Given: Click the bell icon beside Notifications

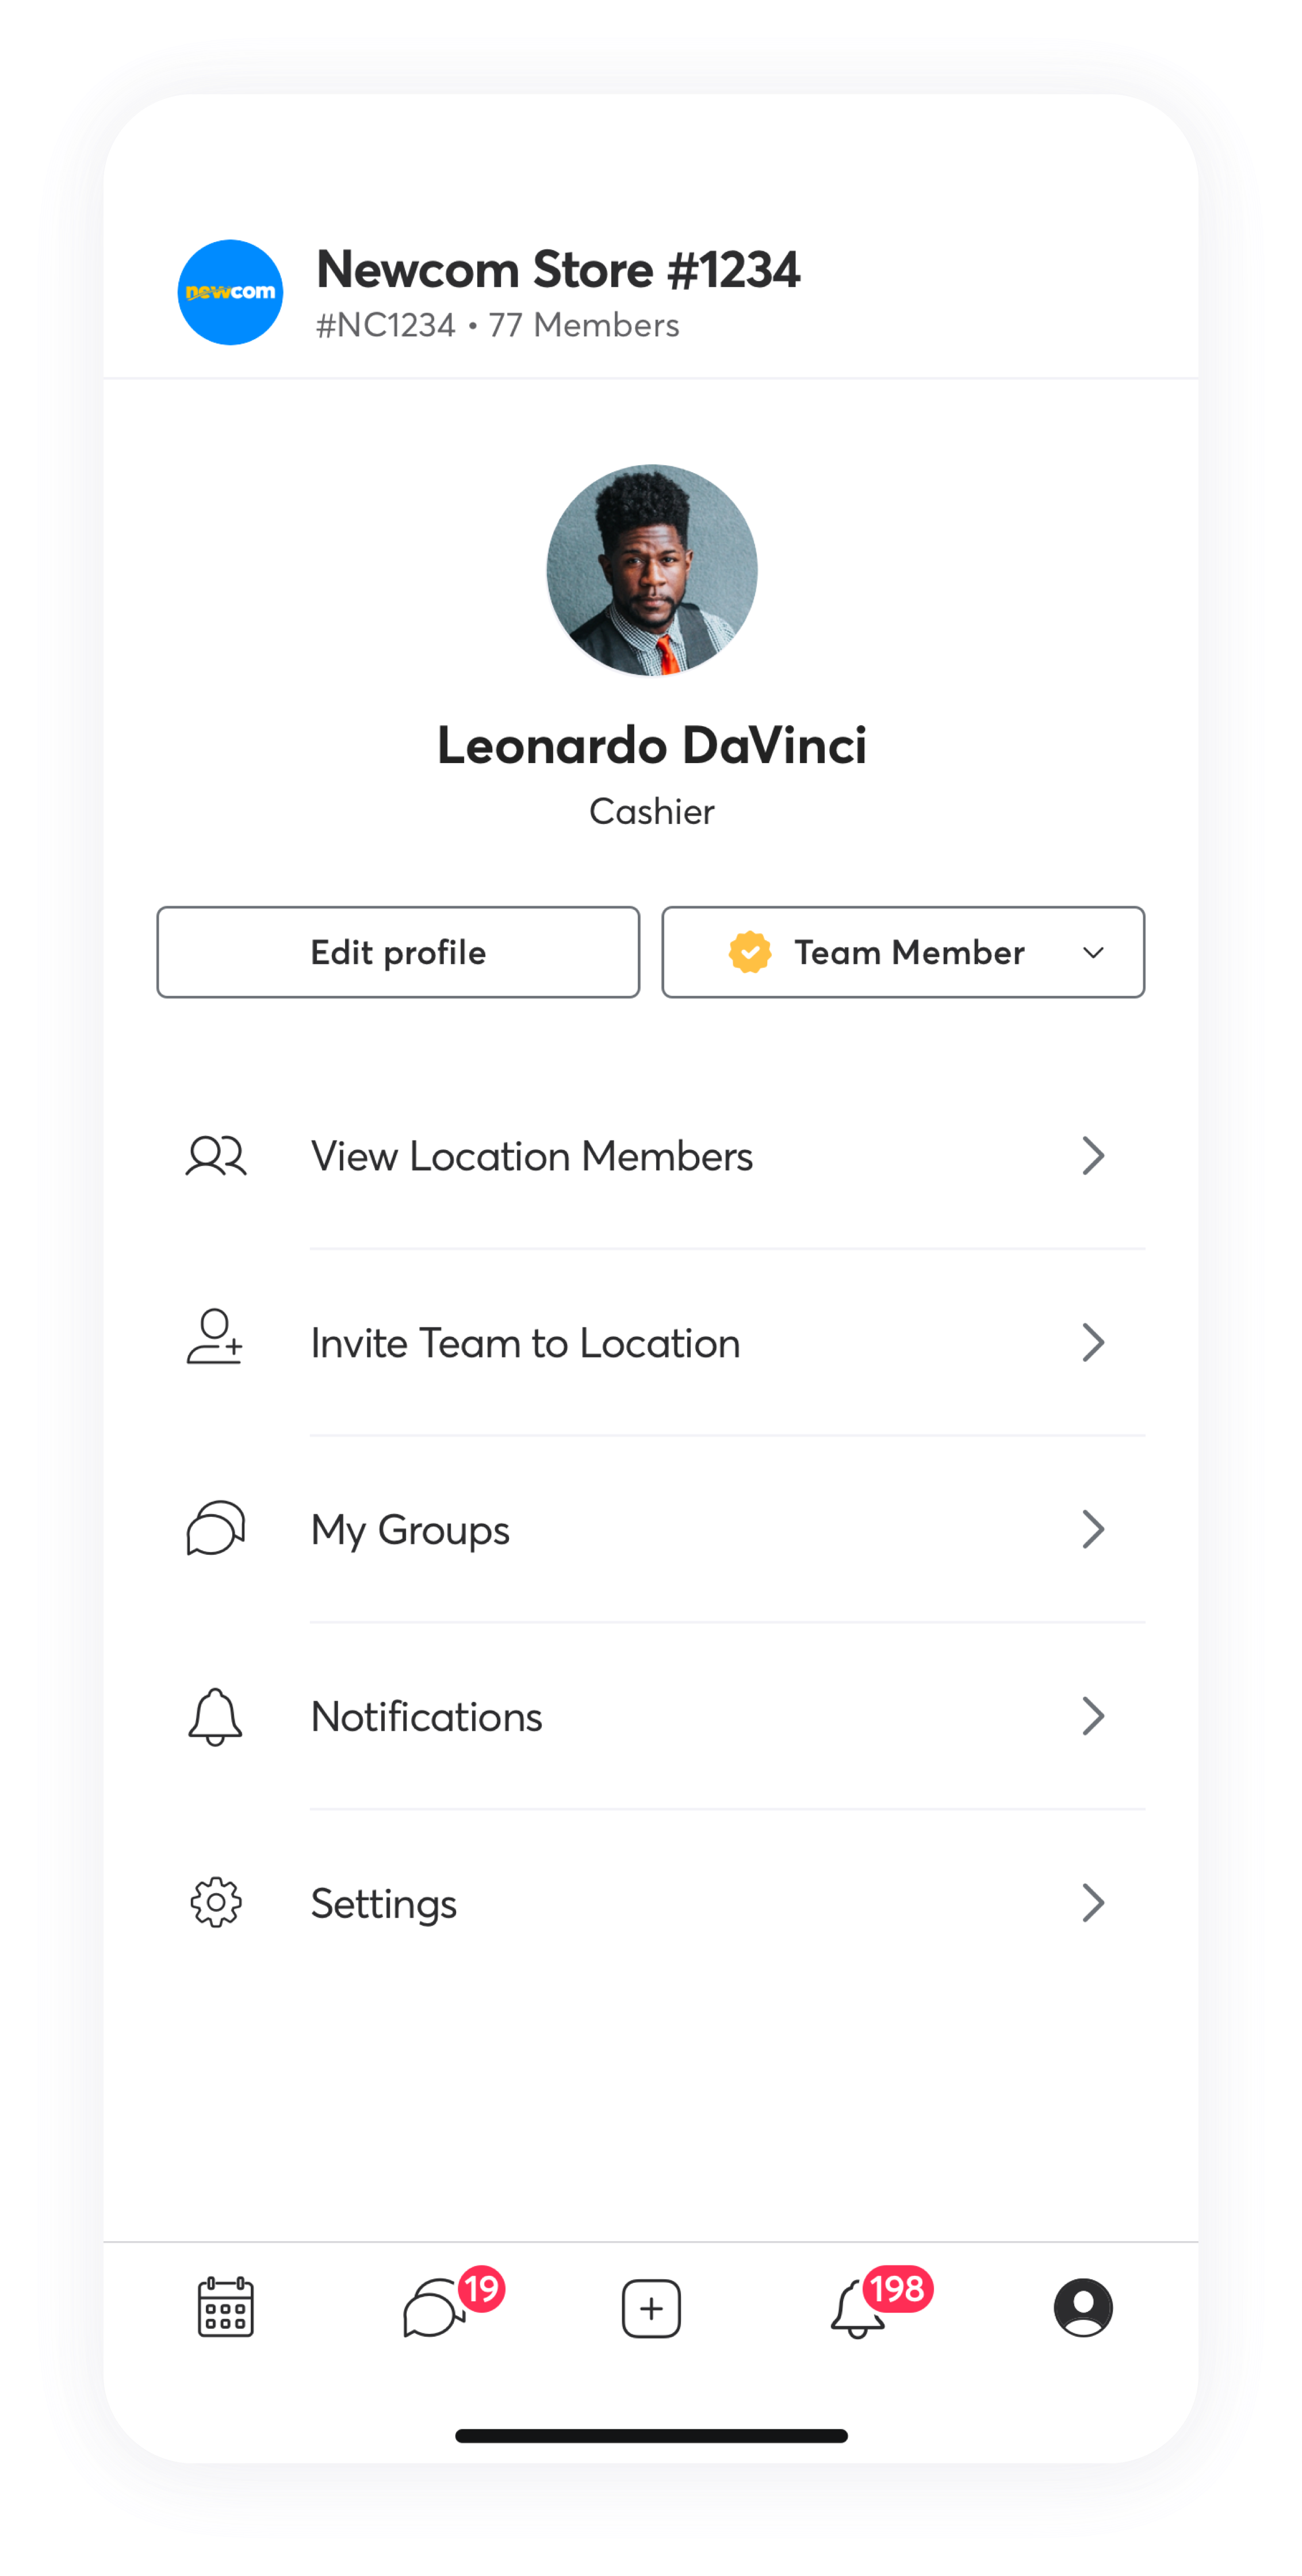Looking at the screenshot, I should [215, 1716].
